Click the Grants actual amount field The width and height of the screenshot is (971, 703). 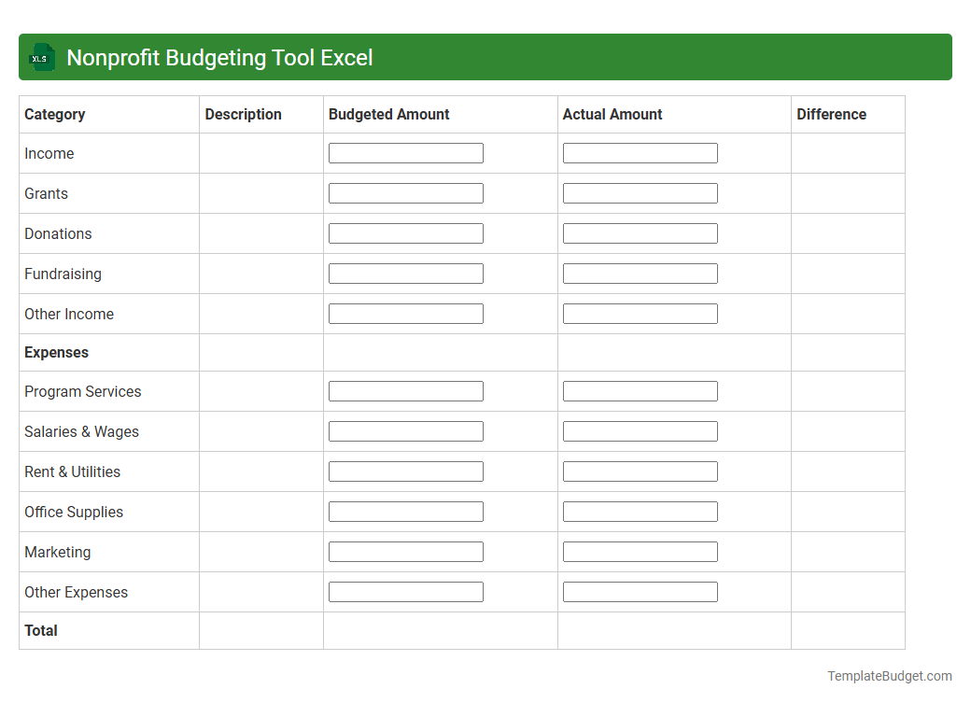pos(640,192)
